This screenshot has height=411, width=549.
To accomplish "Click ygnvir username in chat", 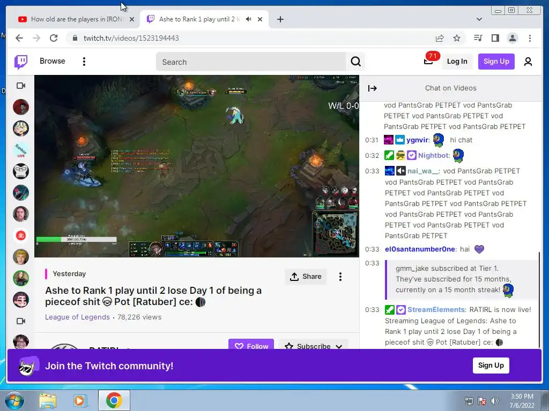I will click(x=417, y=140).
